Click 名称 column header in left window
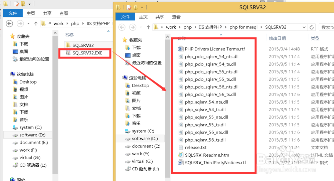 pos(69,34)
